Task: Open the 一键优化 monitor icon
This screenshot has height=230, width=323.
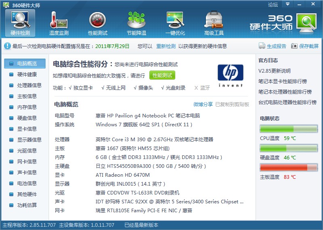Action: pyautogui.click(x=175, y=23)
